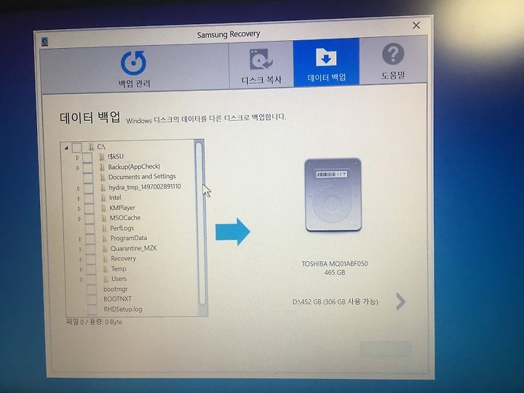Expand the MSOCache folder
The image size is (524, 393).
79,219
